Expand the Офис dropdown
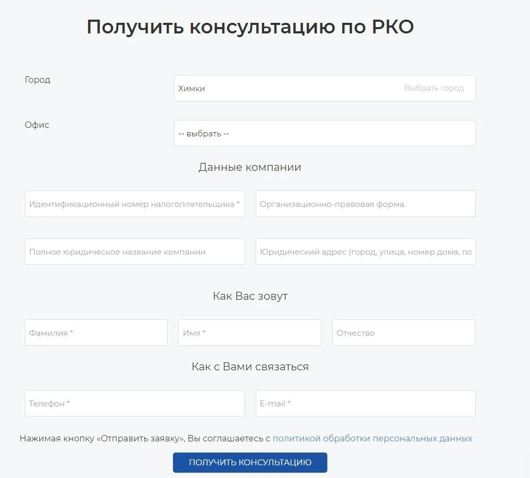The width and height of the screenshot is (530, 478). 324,133
